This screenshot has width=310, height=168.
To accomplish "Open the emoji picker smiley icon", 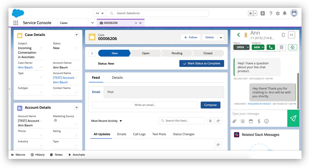I will [267, 121].
